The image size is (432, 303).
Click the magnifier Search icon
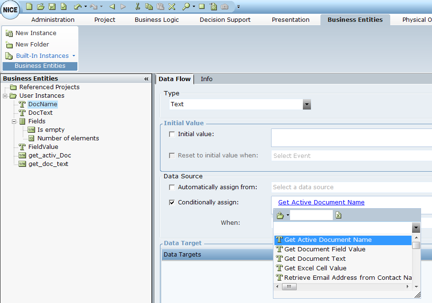coord(186,7)
